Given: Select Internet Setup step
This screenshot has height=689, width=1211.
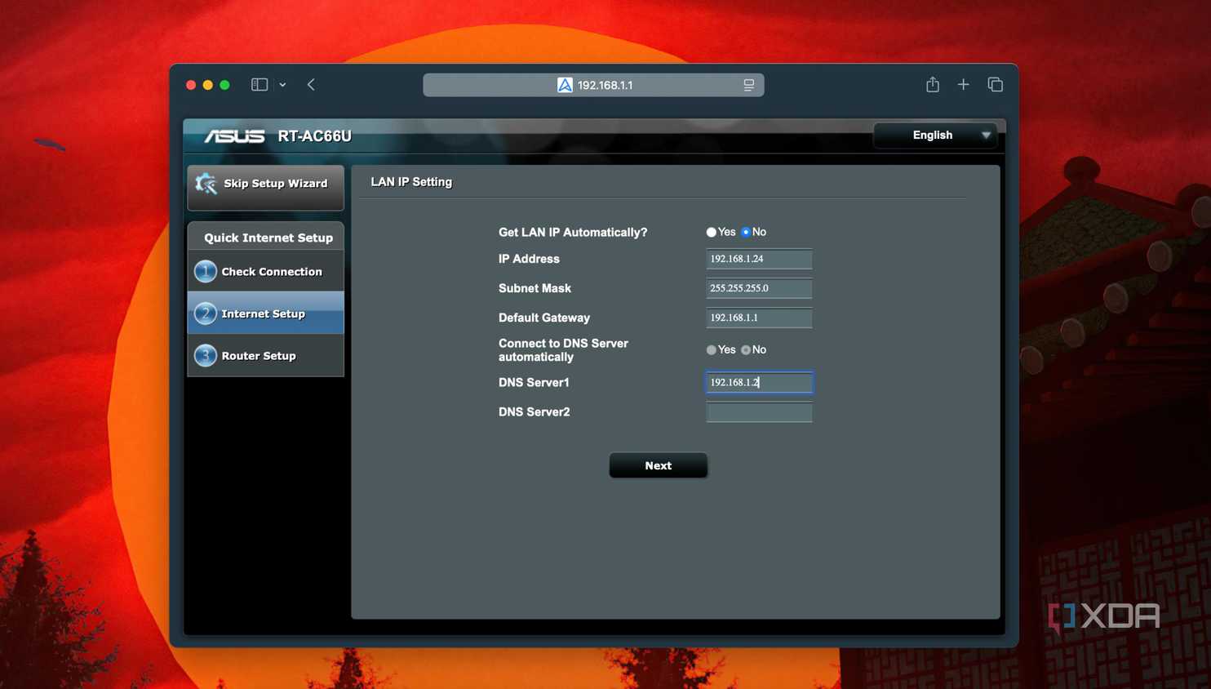Looking at the screenshot, I should point(266,313).
